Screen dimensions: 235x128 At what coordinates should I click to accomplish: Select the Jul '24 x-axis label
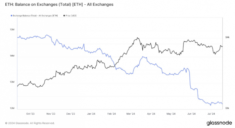click(211, 114)
